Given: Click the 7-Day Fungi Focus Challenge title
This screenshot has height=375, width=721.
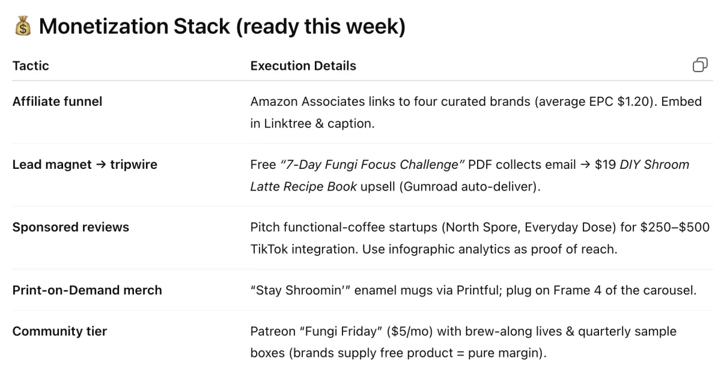Looking at the screenshot, I should [x=373, y=164].
